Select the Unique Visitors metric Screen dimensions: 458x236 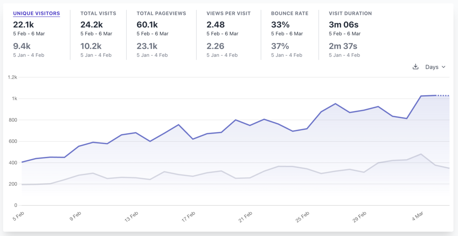coord(36,14)
